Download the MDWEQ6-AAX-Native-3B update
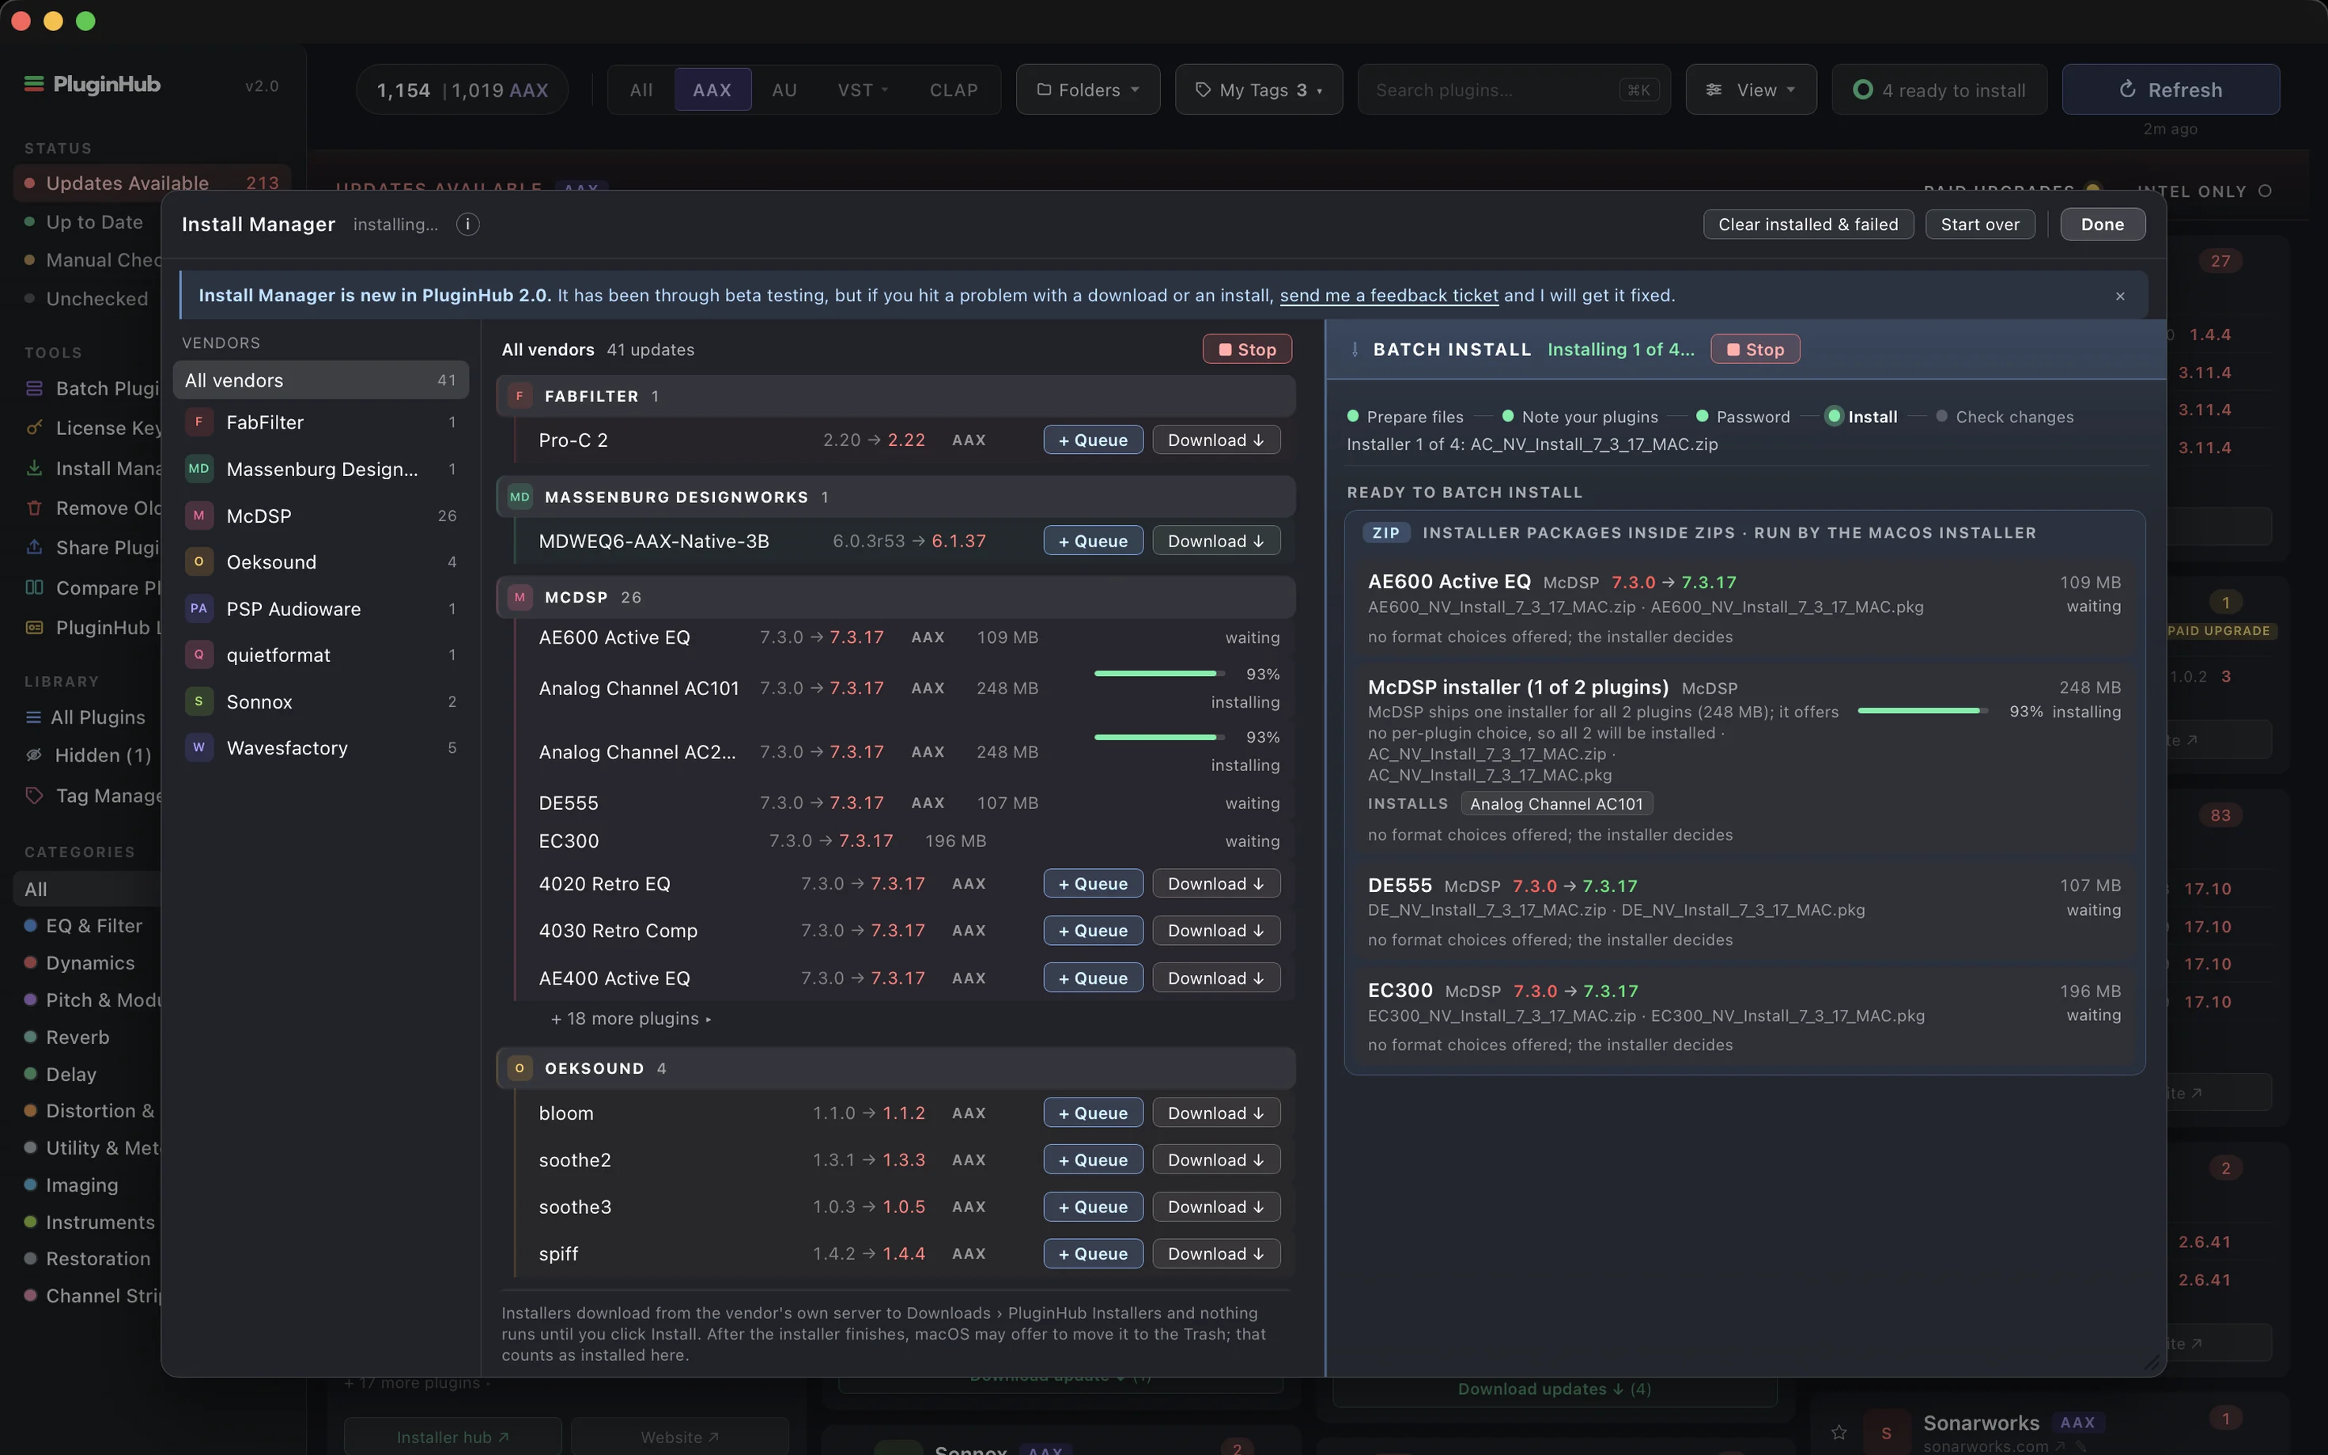The height and width of the screenshot is (1455, 2328). pos(1216,541)
